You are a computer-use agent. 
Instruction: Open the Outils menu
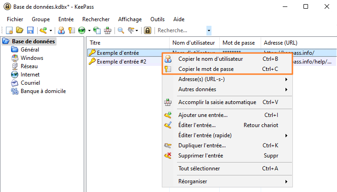pos(158,19)
